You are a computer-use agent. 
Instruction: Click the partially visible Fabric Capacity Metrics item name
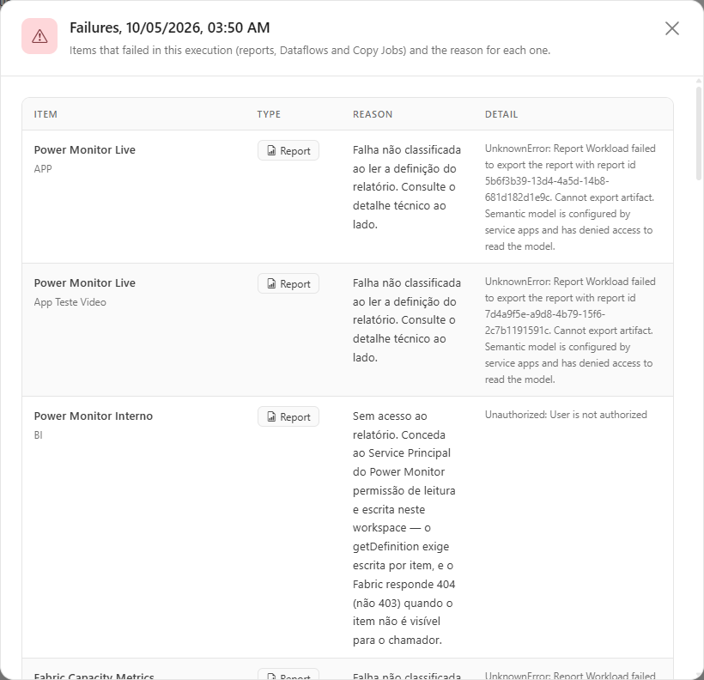pos(94,676)
